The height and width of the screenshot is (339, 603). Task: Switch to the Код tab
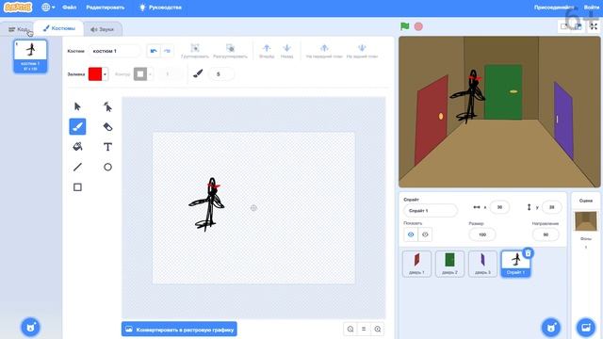(18, 29)
